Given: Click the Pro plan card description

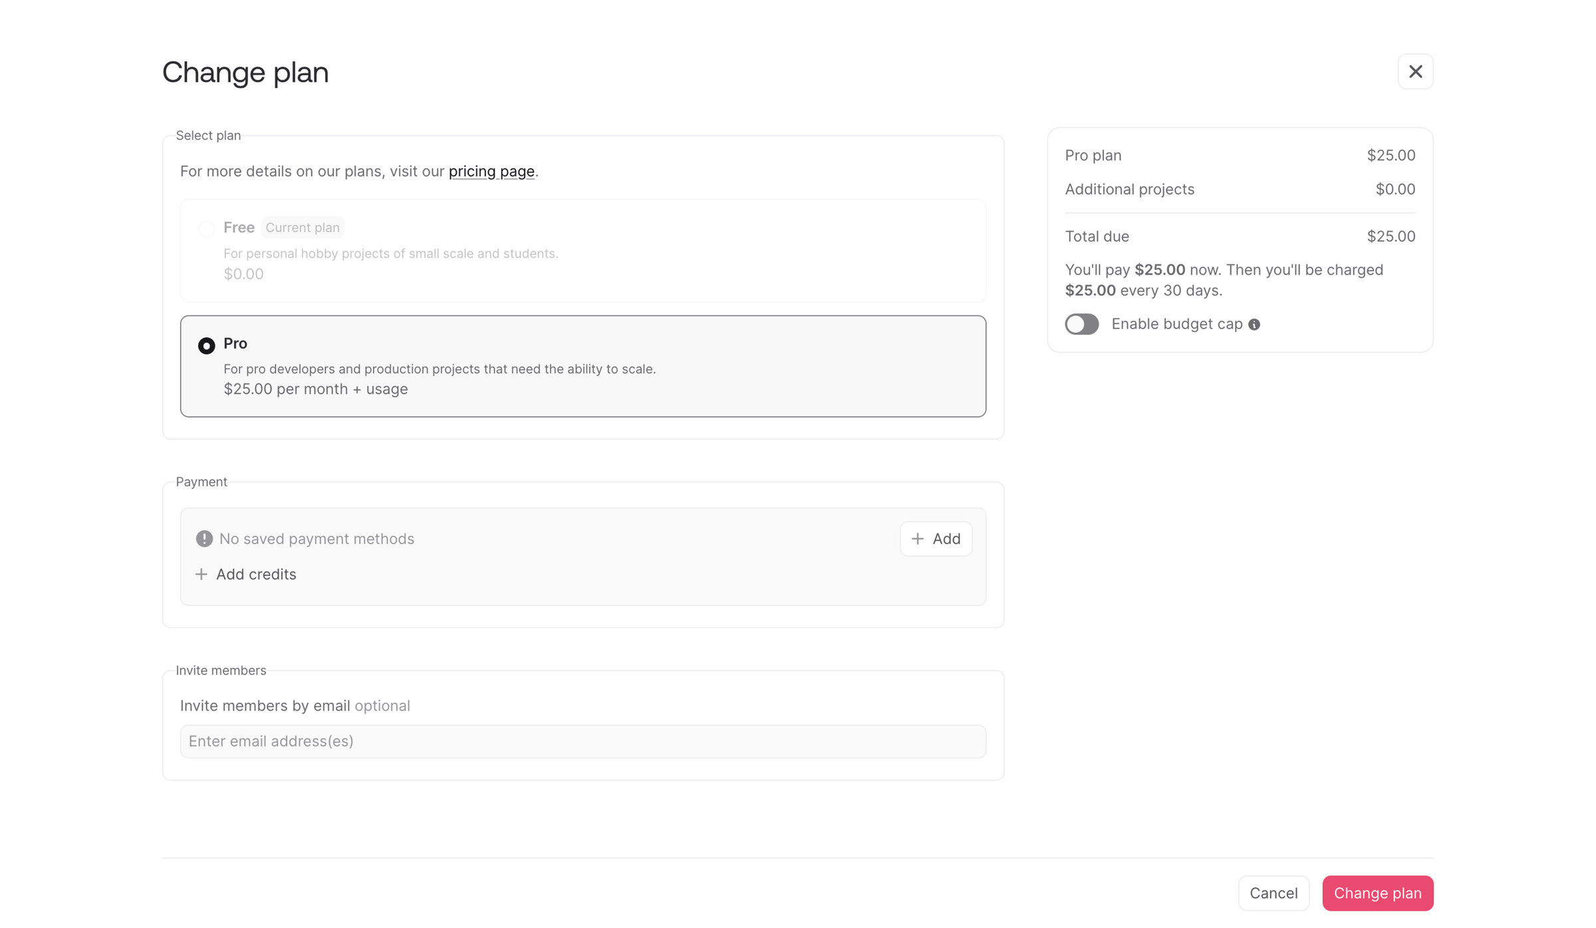Looking at the screenshot, I should pyautogui.click(x=440, y=369).
